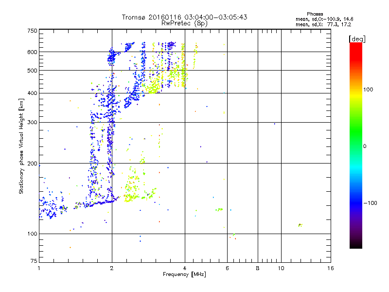389x292 pixels.
Task: Select the 'RwPretec (8p)' subtitle text
Action: coord(184,23)
